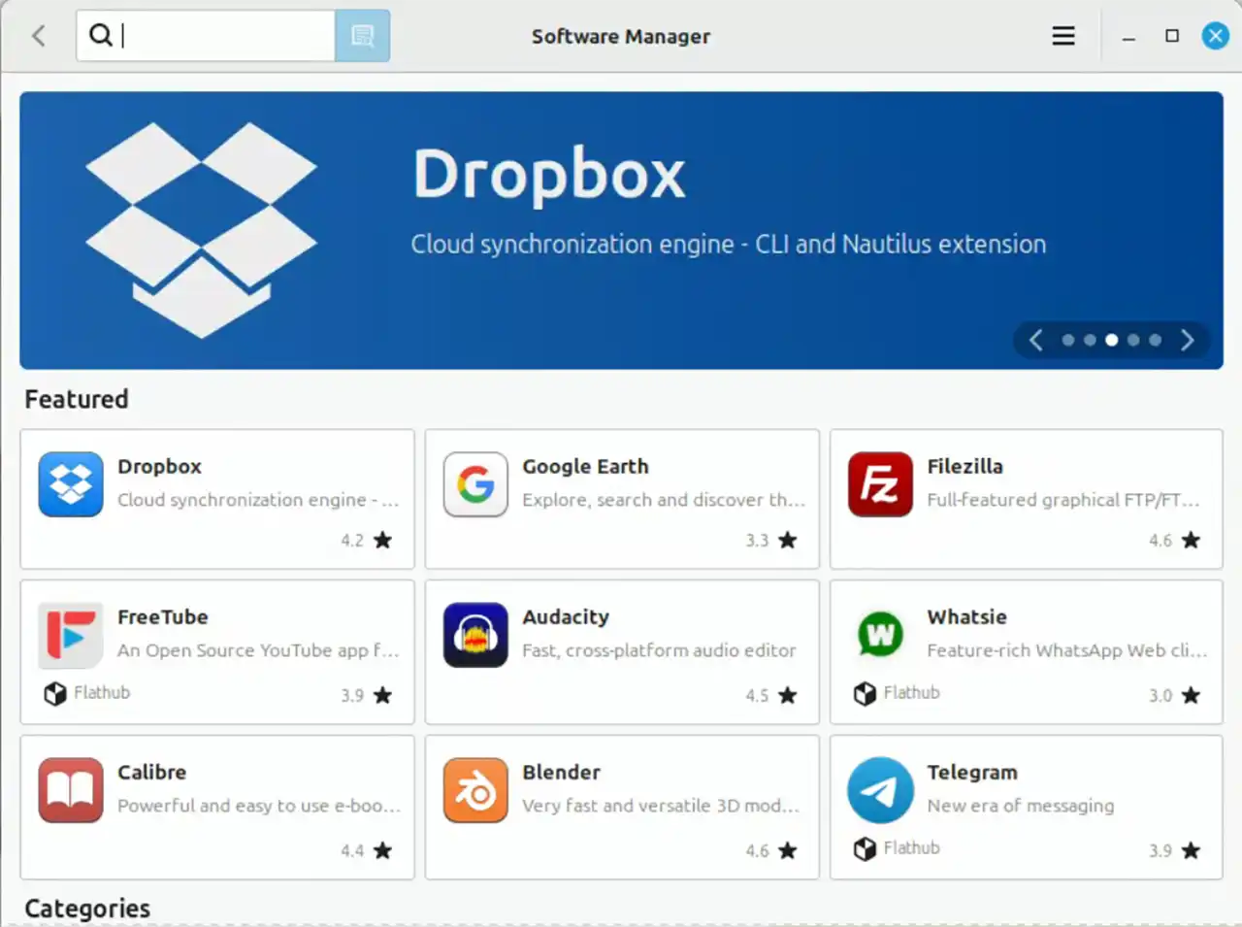Jump to the fourth banner slide dot
Viewport: 1242px width, 927px height.
point(1133,340)
